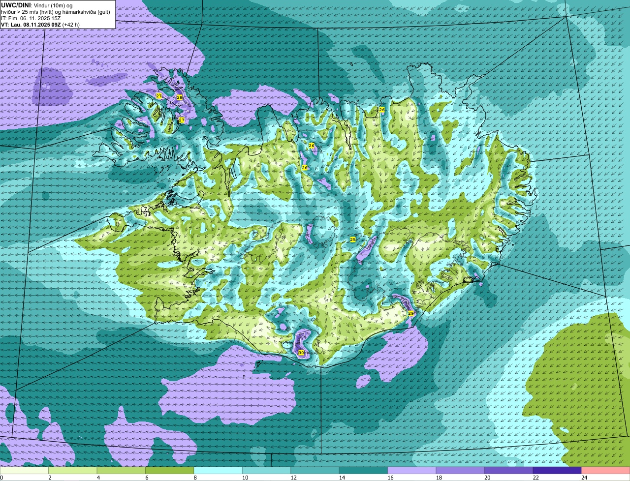The image size is (630, 481).
Task: Click the 4–6 green scale swatch
Action: pyautogui.click(x=121, y=470)
